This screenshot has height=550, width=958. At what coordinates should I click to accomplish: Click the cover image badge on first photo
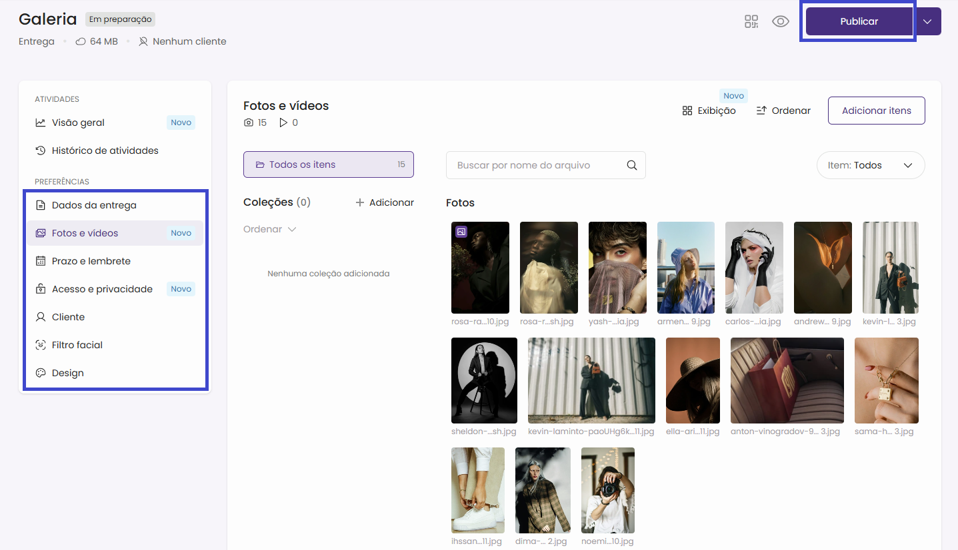coord(461,232)
